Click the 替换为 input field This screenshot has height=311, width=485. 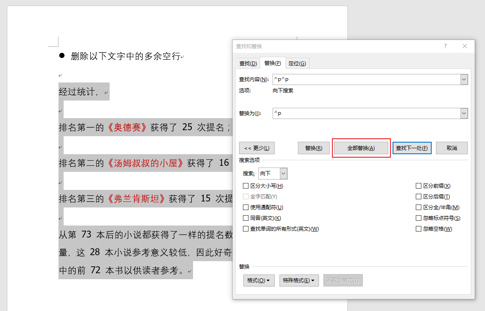(x=366, y=113)
